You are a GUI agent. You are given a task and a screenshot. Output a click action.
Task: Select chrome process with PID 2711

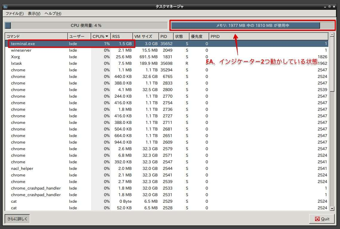pos(166,122)
